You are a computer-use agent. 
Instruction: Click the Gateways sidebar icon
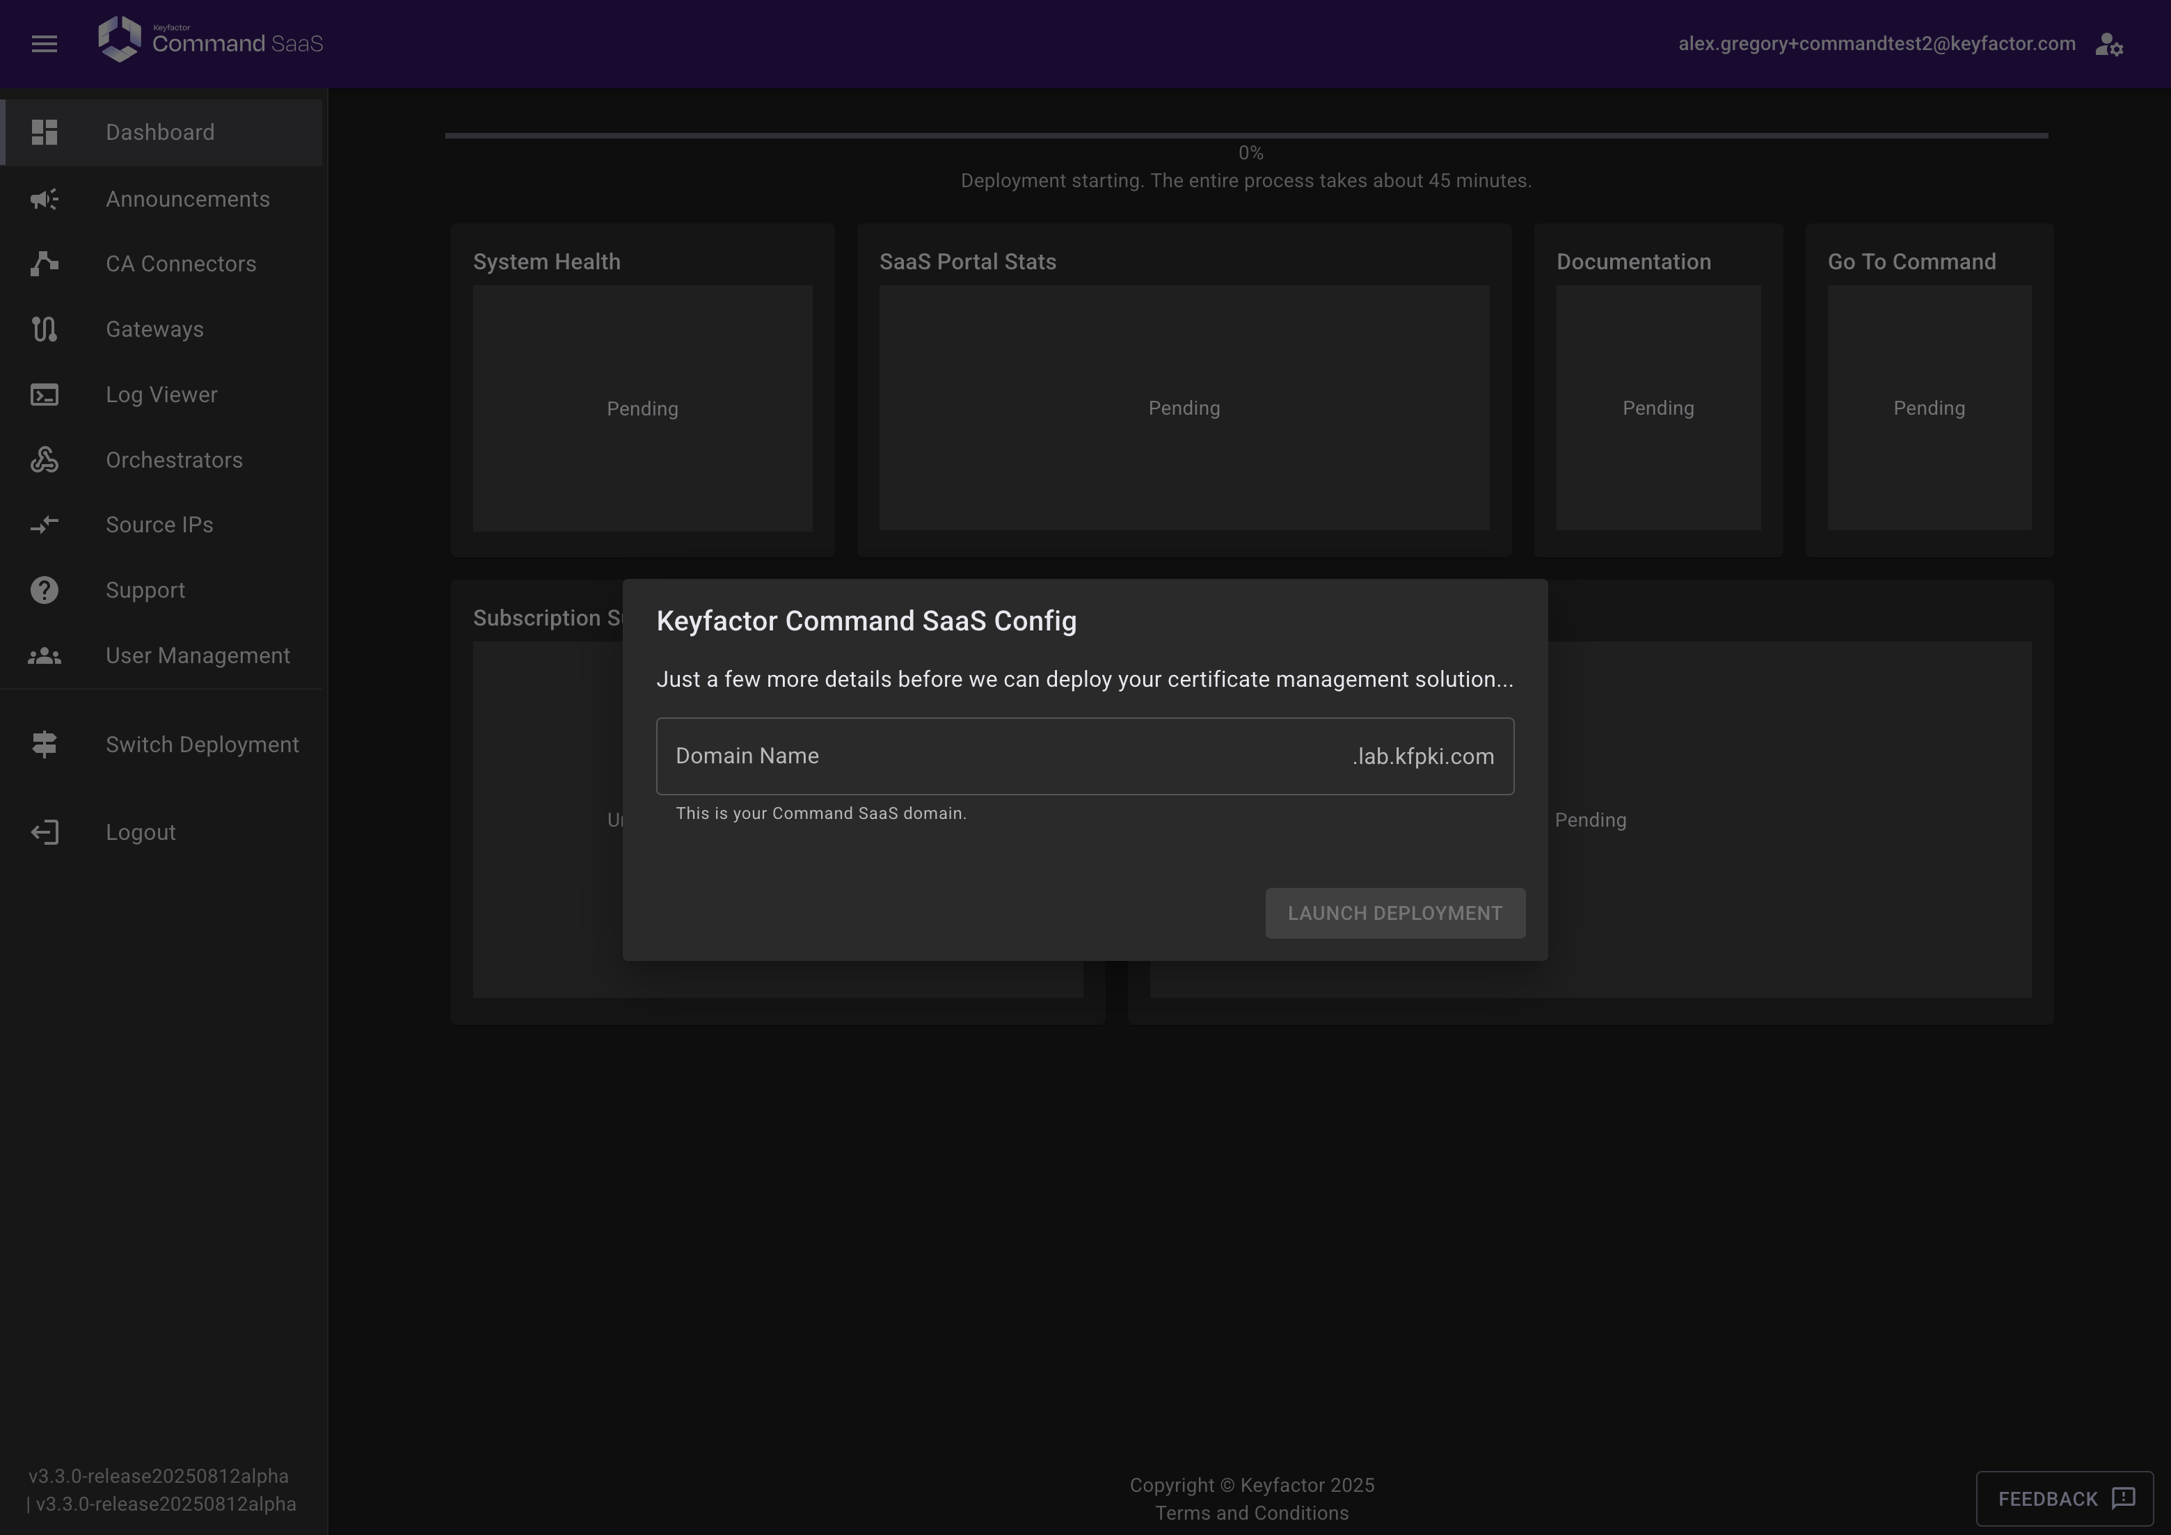point(45,329)
